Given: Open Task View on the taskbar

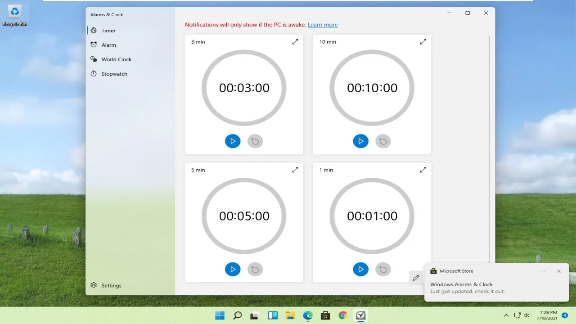Looking at the screenshot, I should click(255, 315).
